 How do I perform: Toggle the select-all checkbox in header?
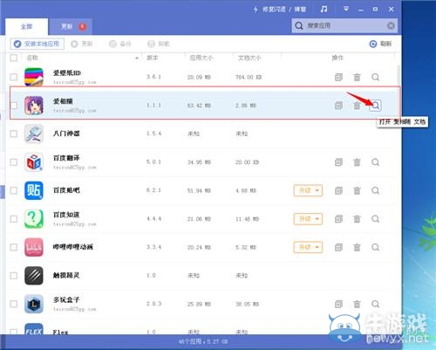click(14, 58)
